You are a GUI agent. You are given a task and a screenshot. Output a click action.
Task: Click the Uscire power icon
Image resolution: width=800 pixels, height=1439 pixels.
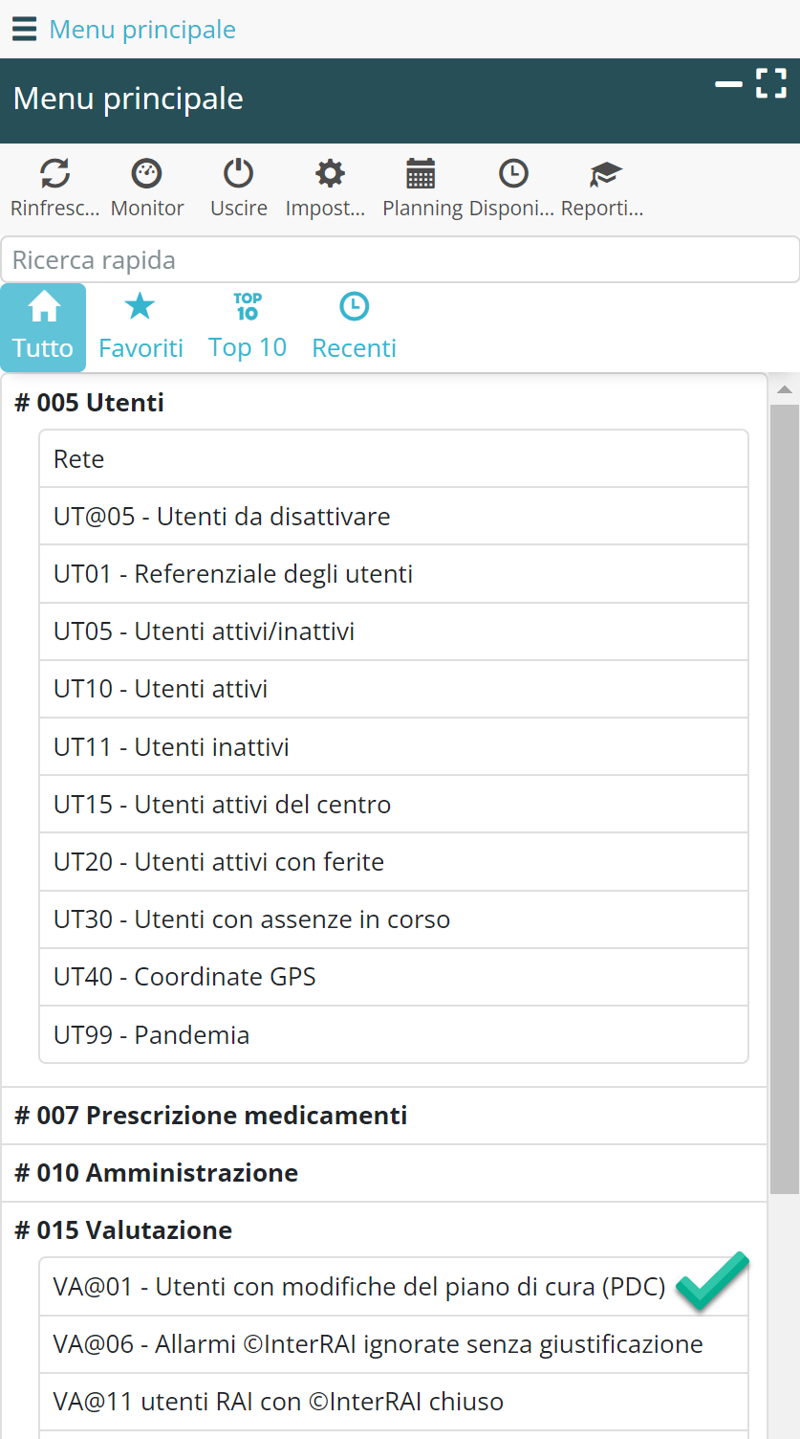238,174
